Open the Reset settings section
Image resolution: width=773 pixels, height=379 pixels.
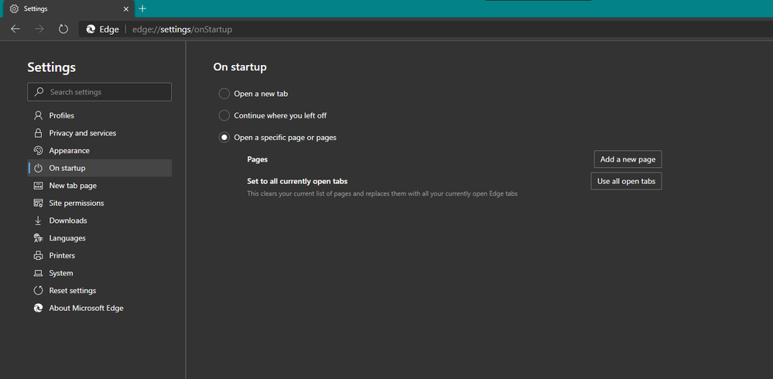[100, 290]
